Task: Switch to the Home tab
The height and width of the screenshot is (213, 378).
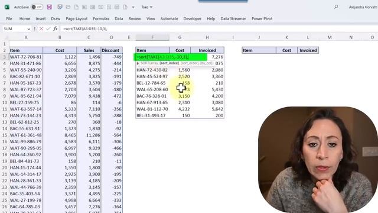Action: [x=25, y=18]
